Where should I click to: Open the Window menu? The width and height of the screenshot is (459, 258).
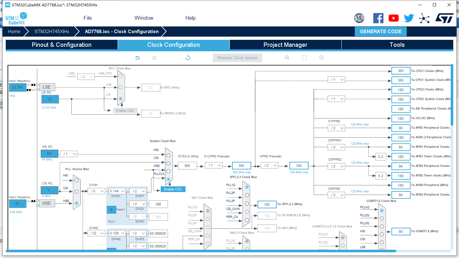pos(144,18)
